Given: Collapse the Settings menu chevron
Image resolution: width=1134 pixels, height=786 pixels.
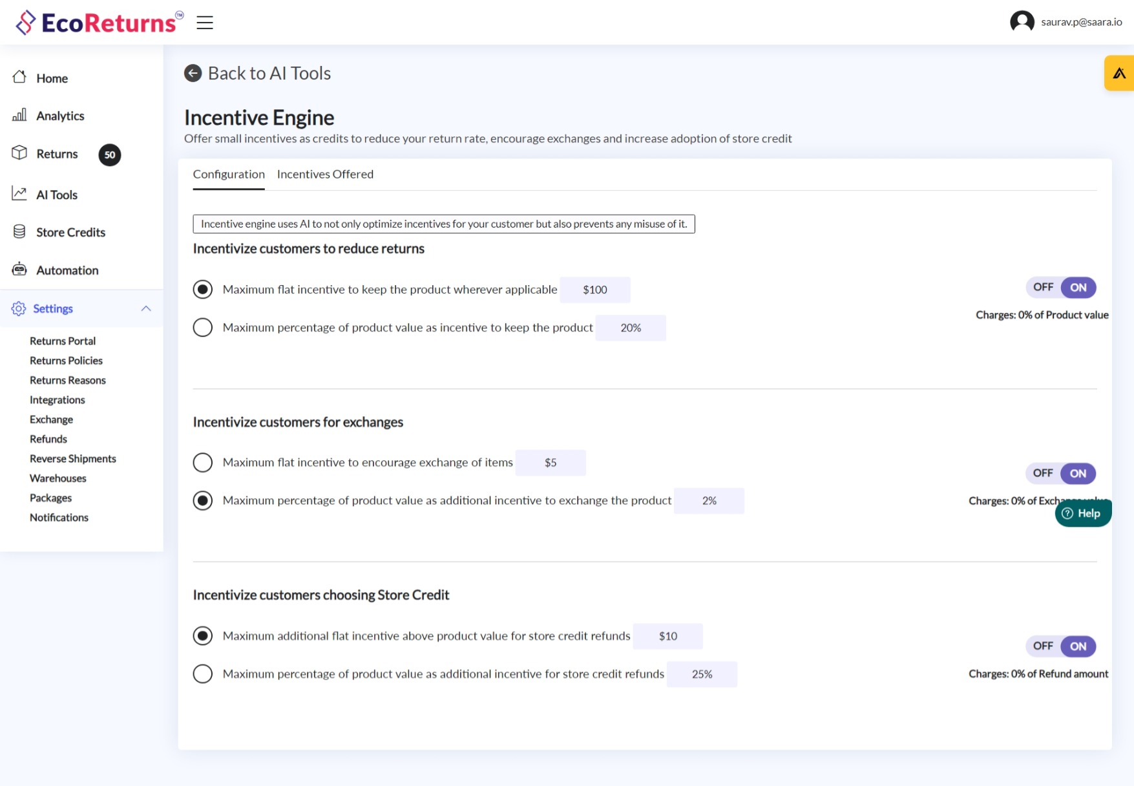Looking at the screenshot, I should pyautogui.click(x=146, y=308).
